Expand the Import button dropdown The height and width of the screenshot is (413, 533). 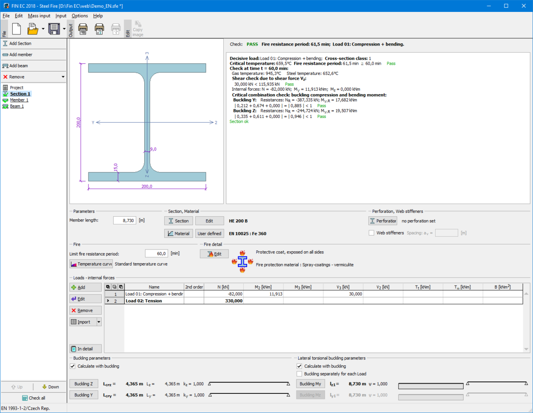[99, 321]
